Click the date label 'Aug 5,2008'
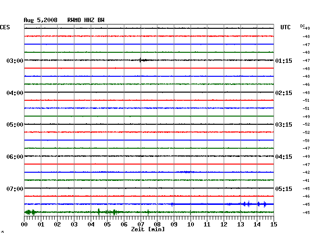312x237 pixels. point(40,20)
